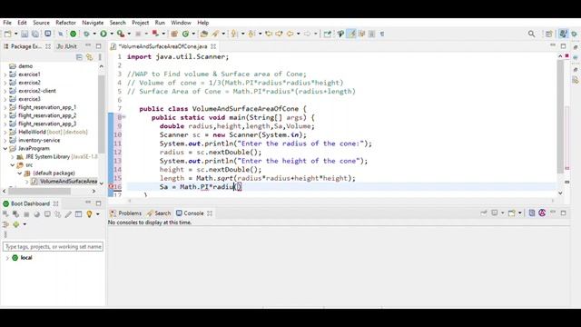581x327 pixels.
Task: Click the Boot Dashboard lightbulb icon
Action: (89, 214)
